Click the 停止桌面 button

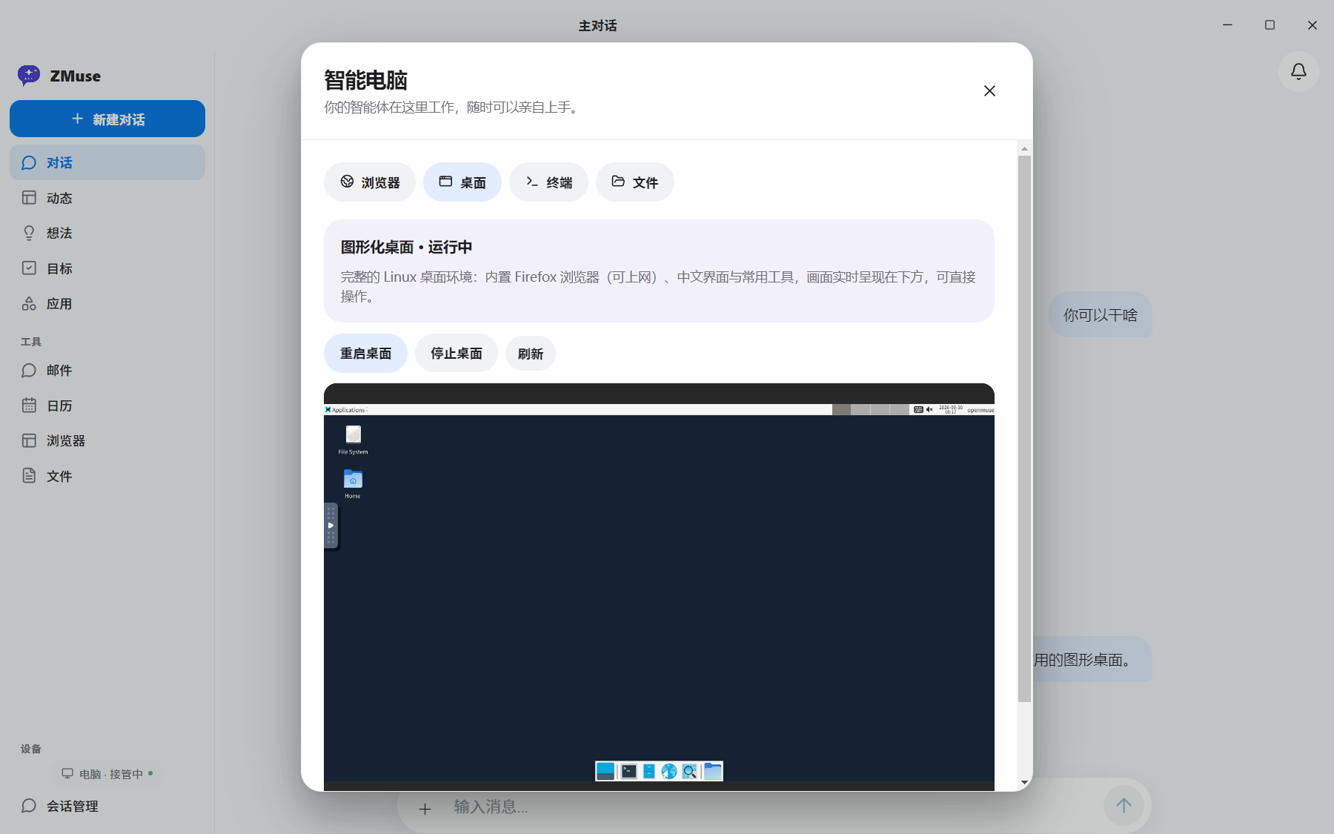click(x=457, y=354)
